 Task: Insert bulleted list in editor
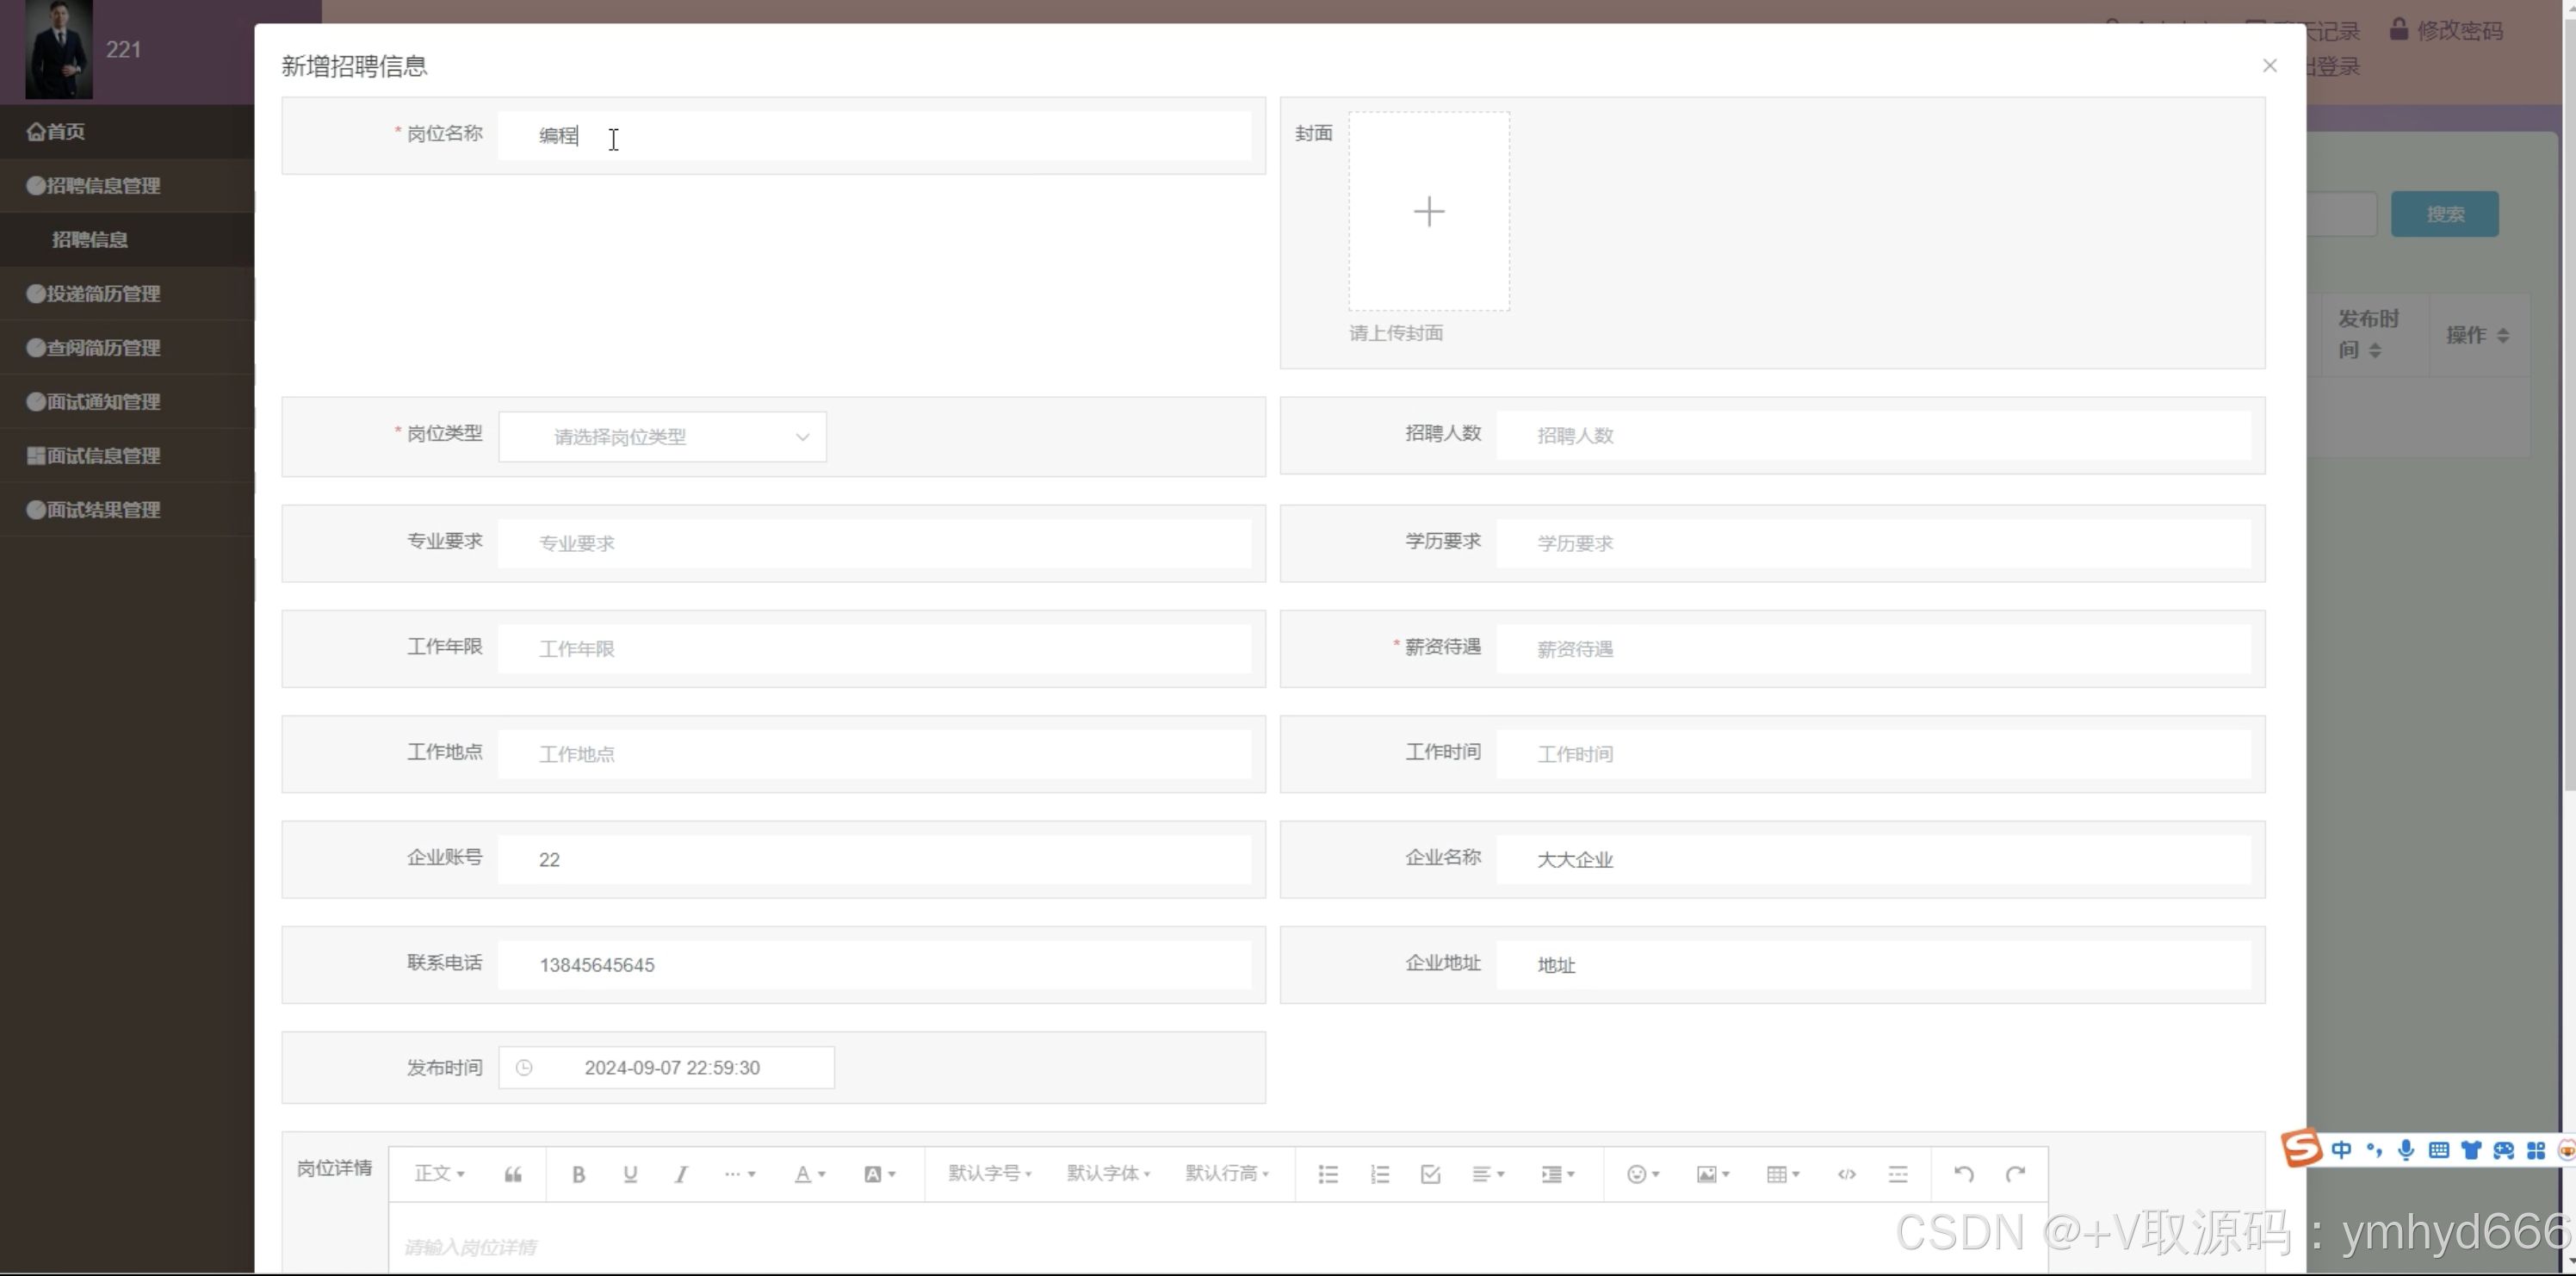(x=1327, y=1174)
